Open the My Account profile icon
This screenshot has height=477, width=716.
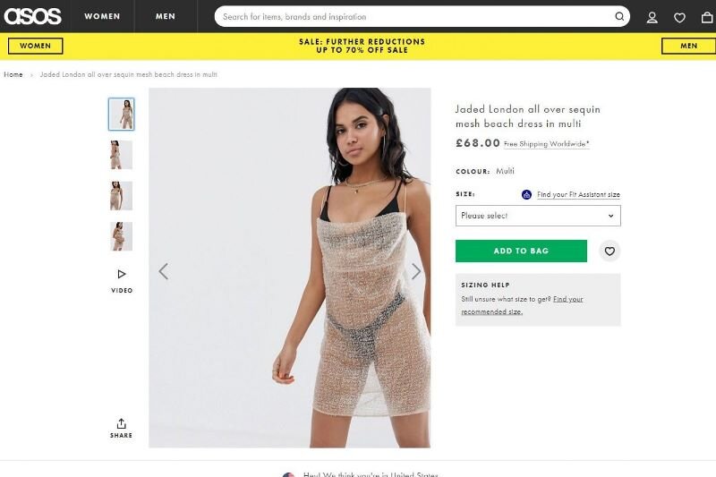pyautogui.click(x=652, y=17)
